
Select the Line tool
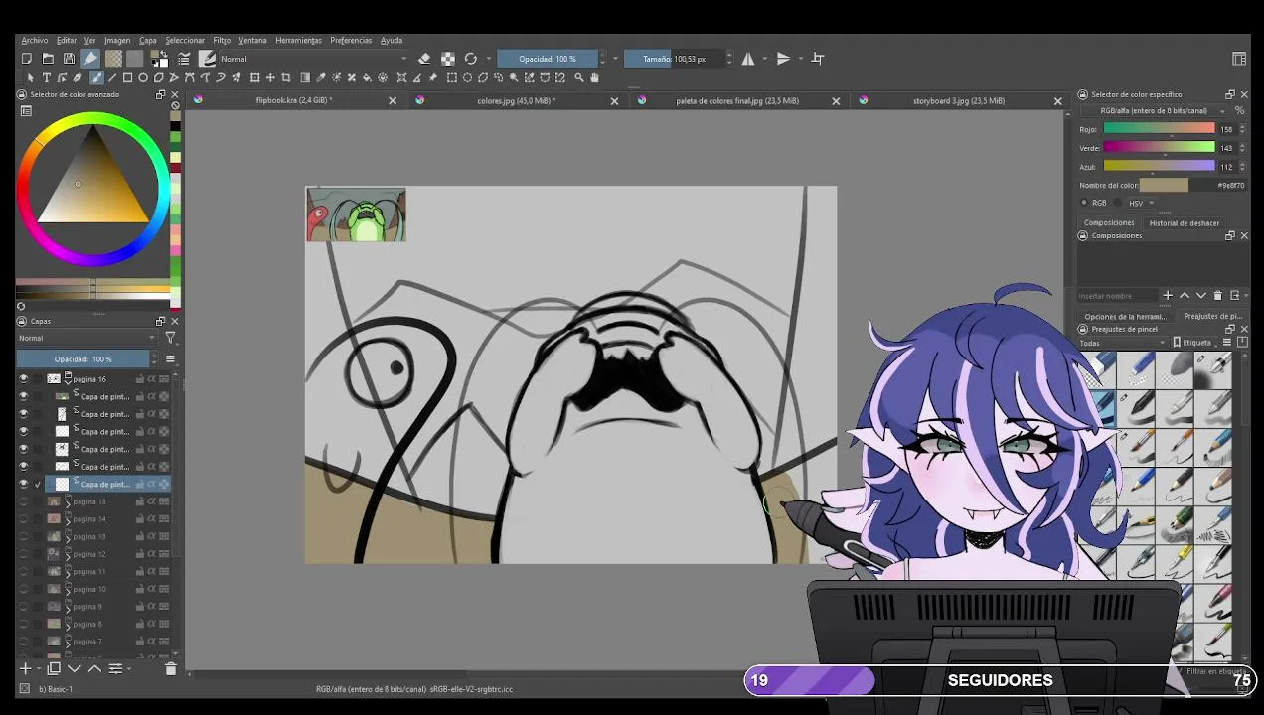pos(112,77)
